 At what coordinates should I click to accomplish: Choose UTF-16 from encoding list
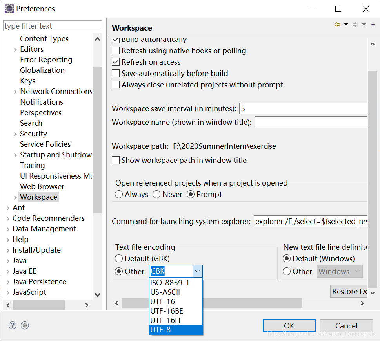(176, 301)
